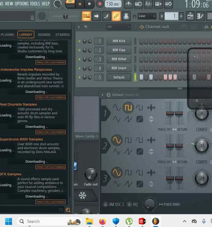Screen dimensions: 212x227
Task: Select the 808 Snare channel button
Action: 119,68
